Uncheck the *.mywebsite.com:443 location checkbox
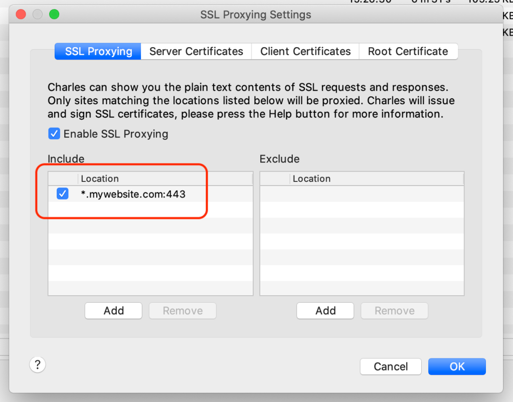 pos(63,194)
